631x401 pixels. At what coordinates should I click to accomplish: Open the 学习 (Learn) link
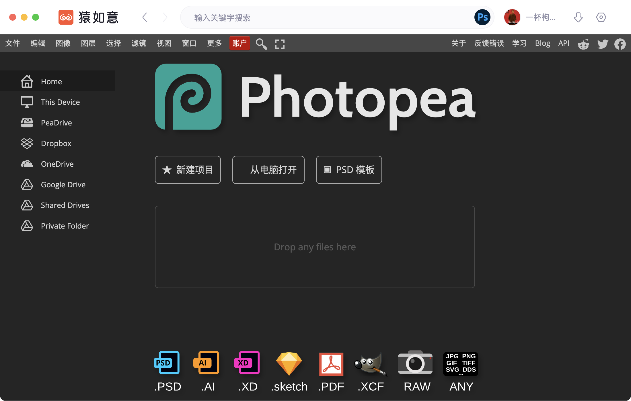519,43
